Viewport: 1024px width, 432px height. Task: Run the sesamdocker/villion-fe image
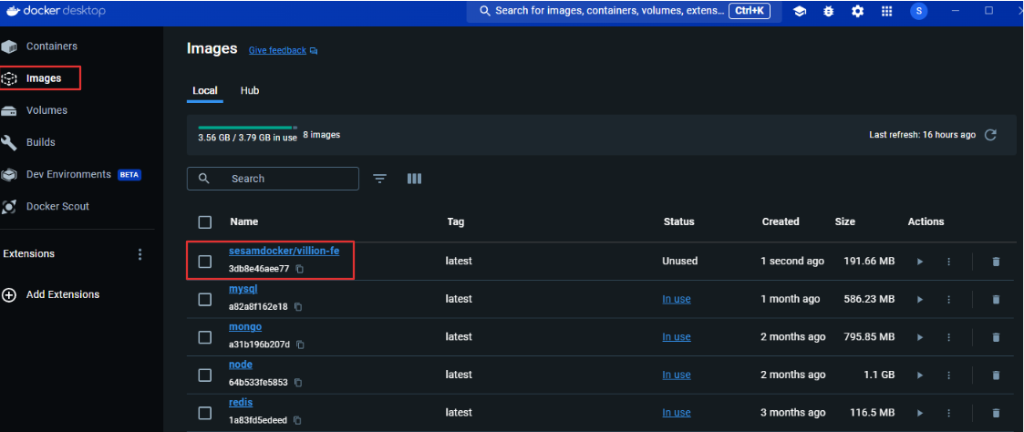pos(920,261)
